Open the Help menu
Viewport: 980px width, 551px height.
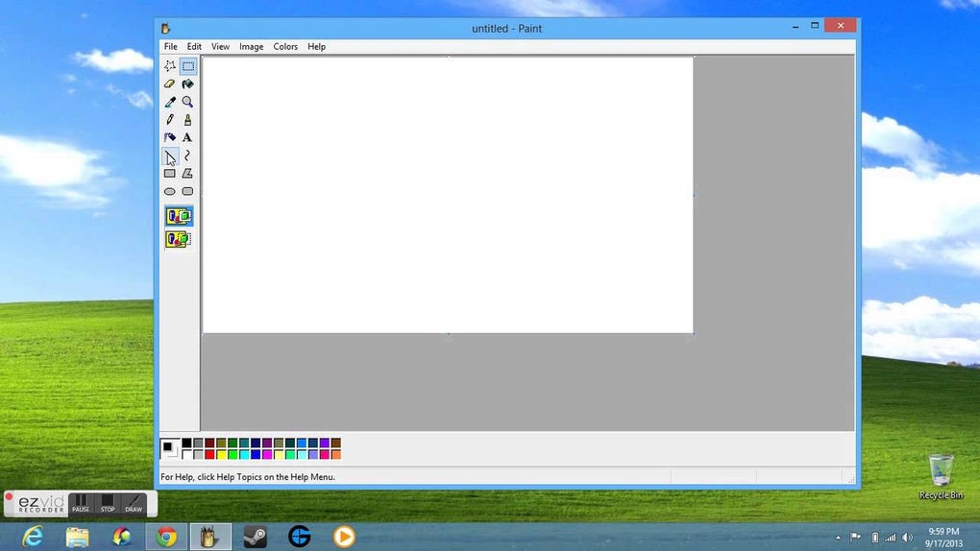pos(316,46)
